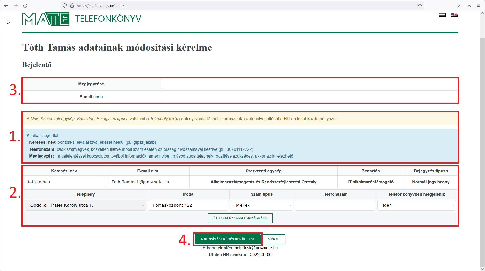Viewport: 485px width, 271px height.
Task: Click the Keresési név field
Action: tap(64, 182)
